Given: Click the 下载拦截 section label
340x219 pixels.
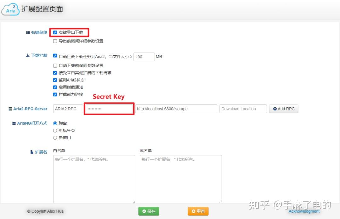Looking at the screenshot, I should click(x=39, y=55).
